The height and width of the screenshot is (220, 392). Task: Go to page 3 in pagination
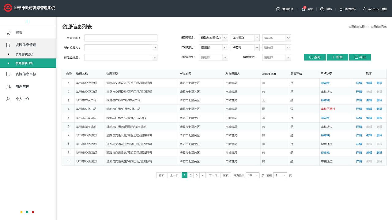coord(197,175)
